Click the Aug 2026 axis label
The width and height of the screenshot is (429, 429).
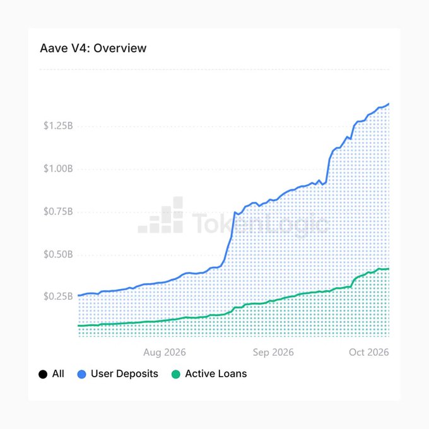(x=165, y=352)
